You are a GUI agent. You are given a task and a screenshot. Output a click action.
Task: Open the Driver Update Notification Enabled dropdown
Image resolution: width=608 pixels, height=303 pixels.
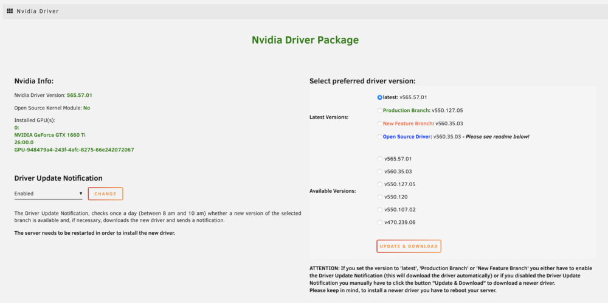(x=49, y=193)
